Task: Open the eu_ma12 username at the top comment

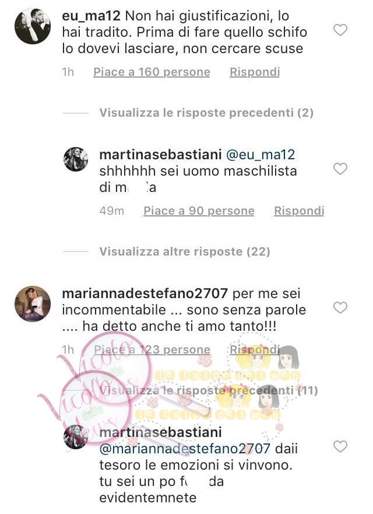Action: point(92,16)
